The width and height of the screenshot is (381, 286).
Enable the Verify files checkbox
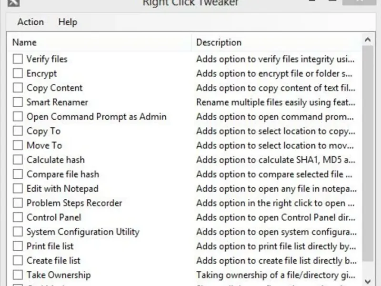pyautogui.click(x=18, y=59)
